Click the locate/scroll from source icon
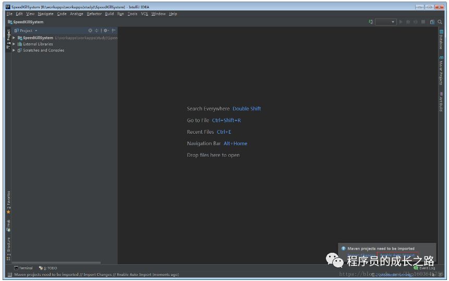The image size is (449, 281). click(x=90, y=30)
